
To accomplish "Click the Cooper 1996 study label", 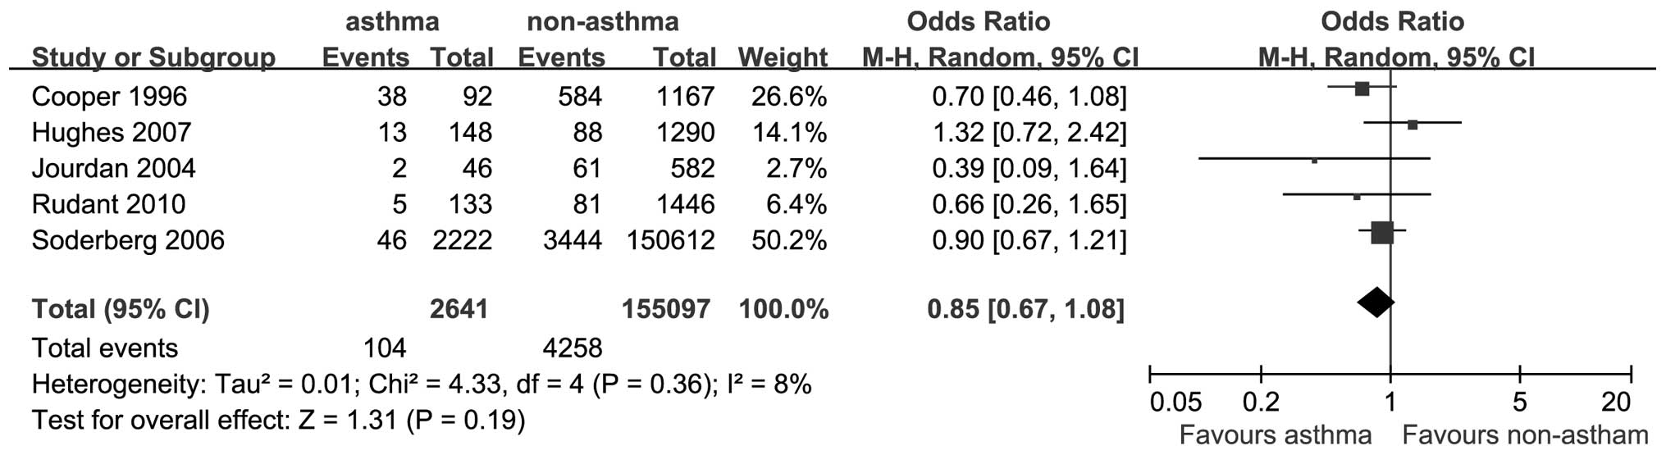I will (109, 97).
